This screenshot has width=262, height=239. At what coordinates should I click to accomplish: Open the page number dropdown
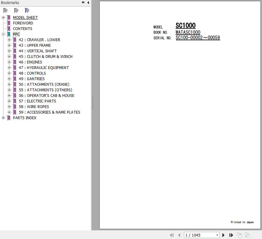217,235
